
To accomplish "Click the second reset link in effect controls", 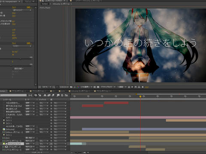I will pos(14,43).
